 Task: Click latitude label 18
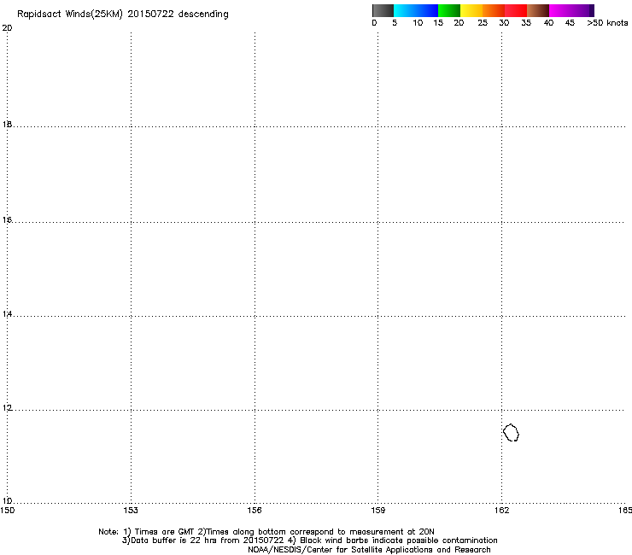point(7,125)
